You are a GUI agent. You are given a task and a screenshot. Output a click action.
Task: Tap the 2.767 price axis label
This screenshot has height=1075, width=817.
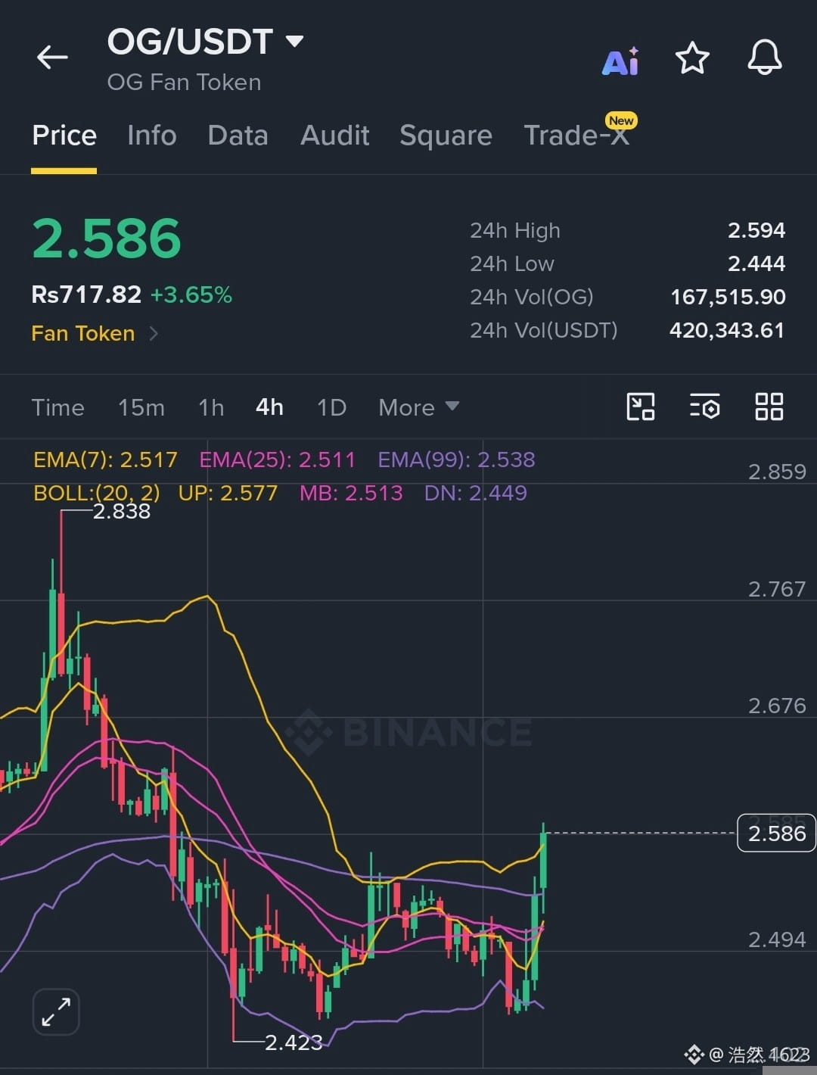777,589
